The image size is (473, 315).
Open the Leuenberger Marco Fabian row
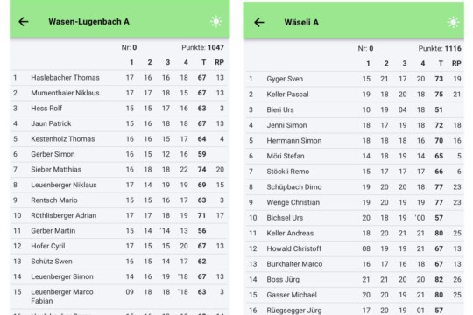pos(119,297)
